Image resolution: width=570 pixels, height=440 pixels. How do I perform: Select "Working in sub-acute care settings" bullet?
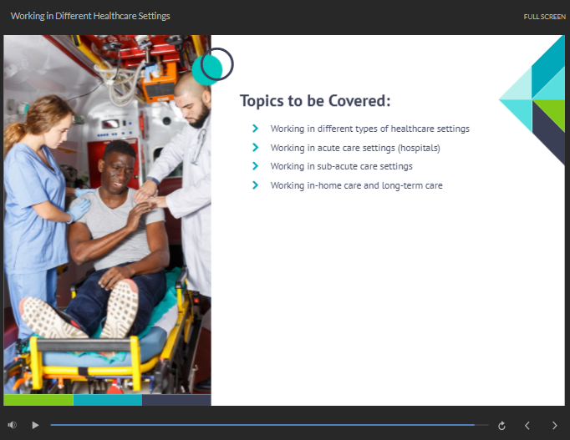click(341, 166)
